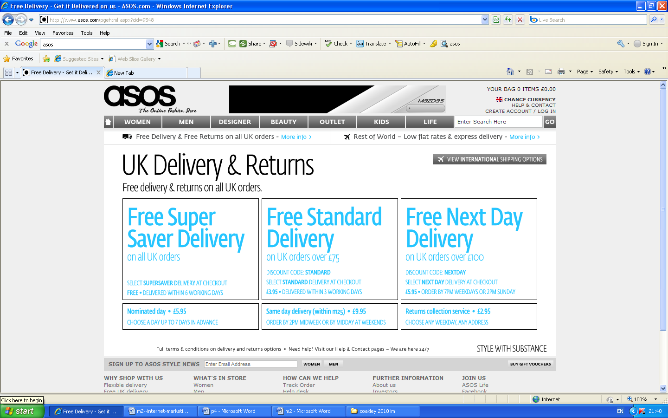Click the Help question mark icon

click(x=648, y=72)
